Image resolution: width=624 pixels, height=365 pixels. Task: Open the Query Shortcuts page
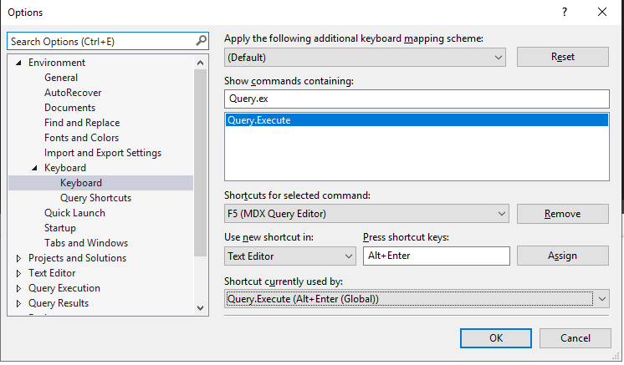(95, 198)
